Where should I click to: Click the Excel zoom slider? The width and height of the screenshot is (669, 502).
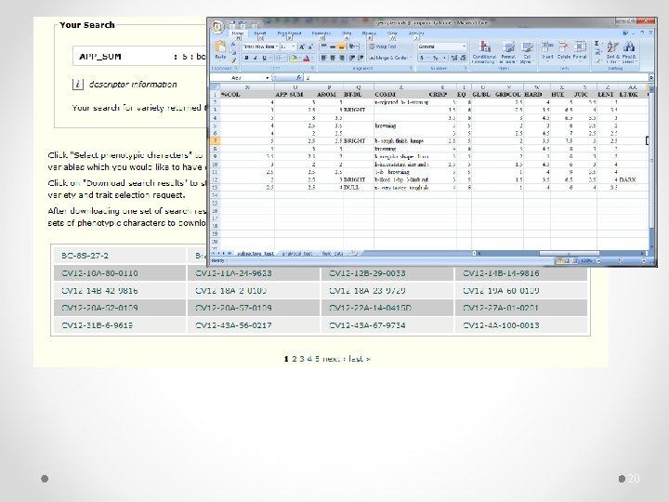click(x=621, y=260)
